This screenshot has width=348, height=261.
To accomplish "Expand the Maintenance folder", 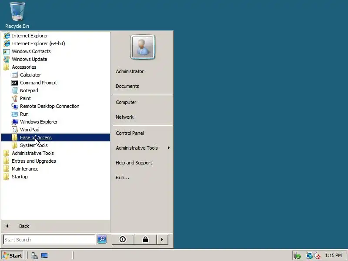I will point(56,169).
